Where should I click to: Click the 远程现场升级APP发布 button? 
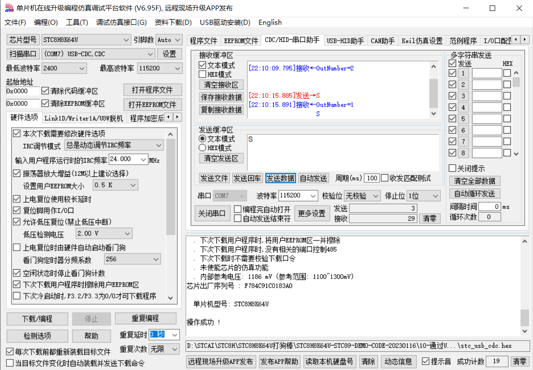220,361
